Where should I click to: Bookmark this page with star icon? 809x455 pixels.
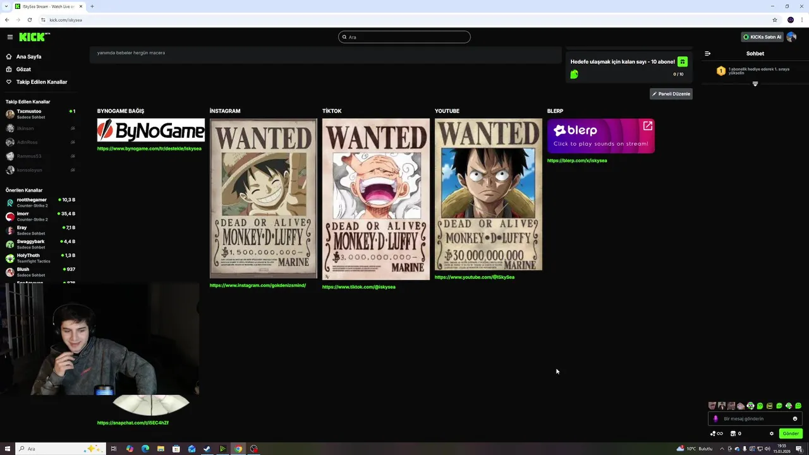(x=775, y=20)
